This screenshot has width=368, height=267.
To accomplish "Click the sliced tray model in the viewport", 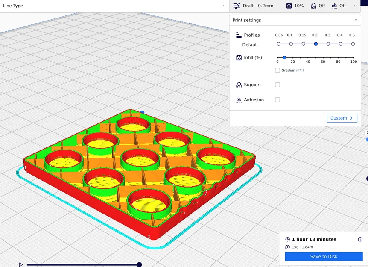I will (x=140, y=174).
